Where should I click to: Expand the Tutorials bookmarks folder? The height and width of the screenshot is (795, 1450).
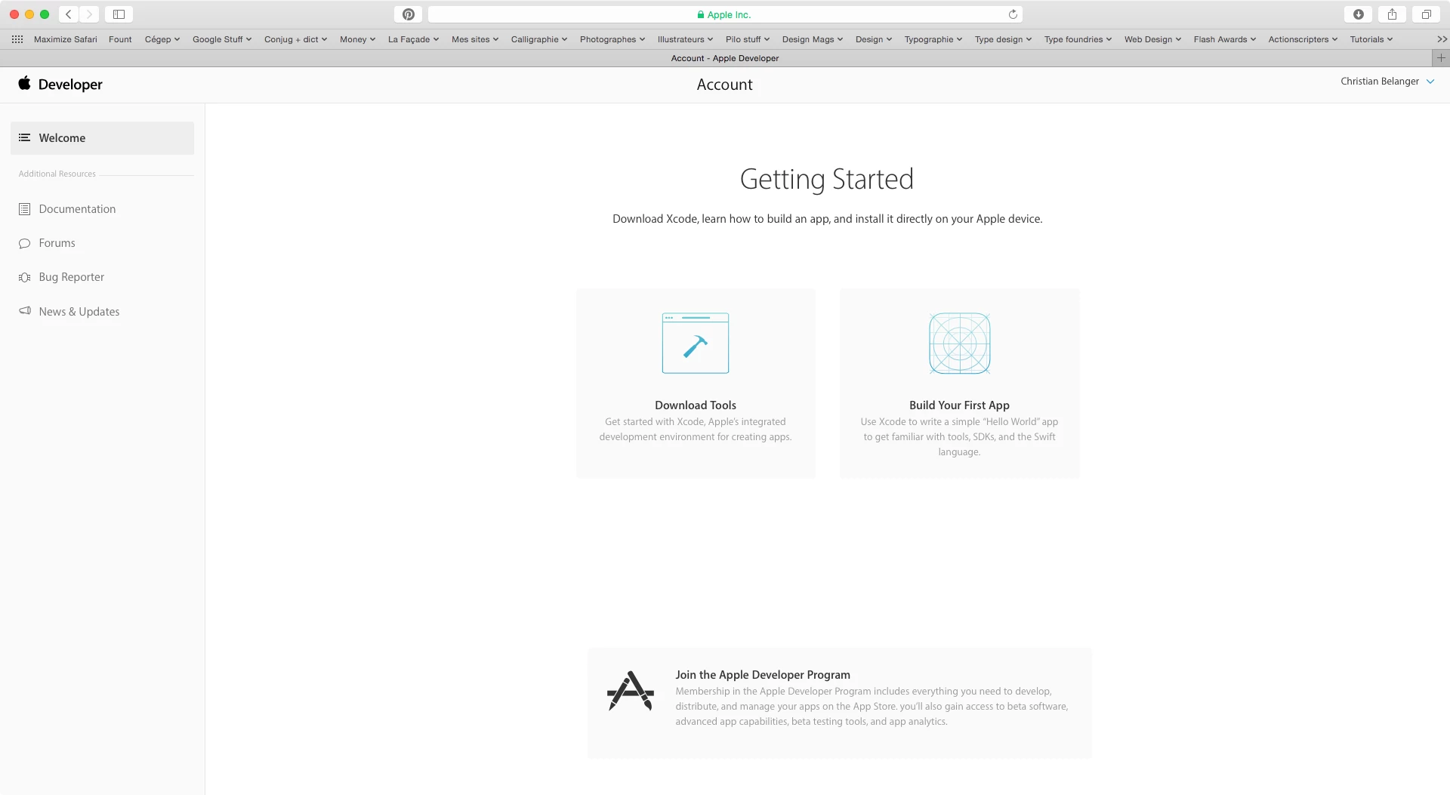1371,39
